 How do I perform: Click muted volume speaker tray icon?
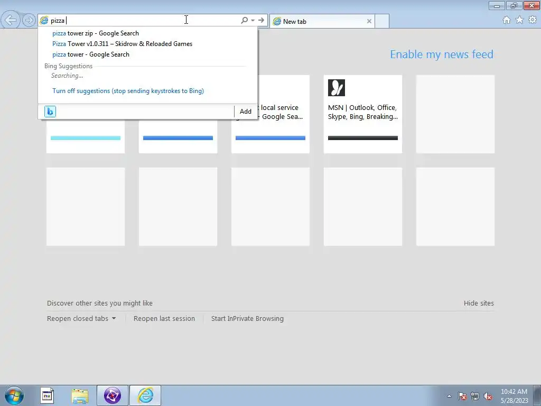point(488,396)
